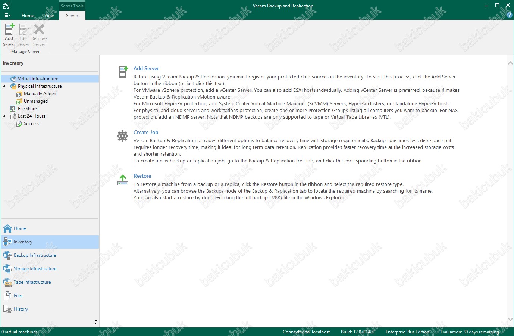Click 'Build: 12.0.0.1420' status text

pos(358,332)
